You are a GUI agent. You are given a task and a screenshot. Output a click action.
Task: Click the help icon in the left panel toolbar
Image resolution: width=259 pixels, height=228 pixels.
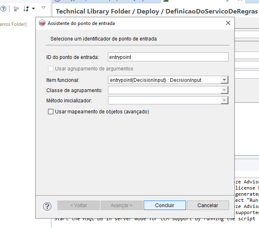[3, 9]
